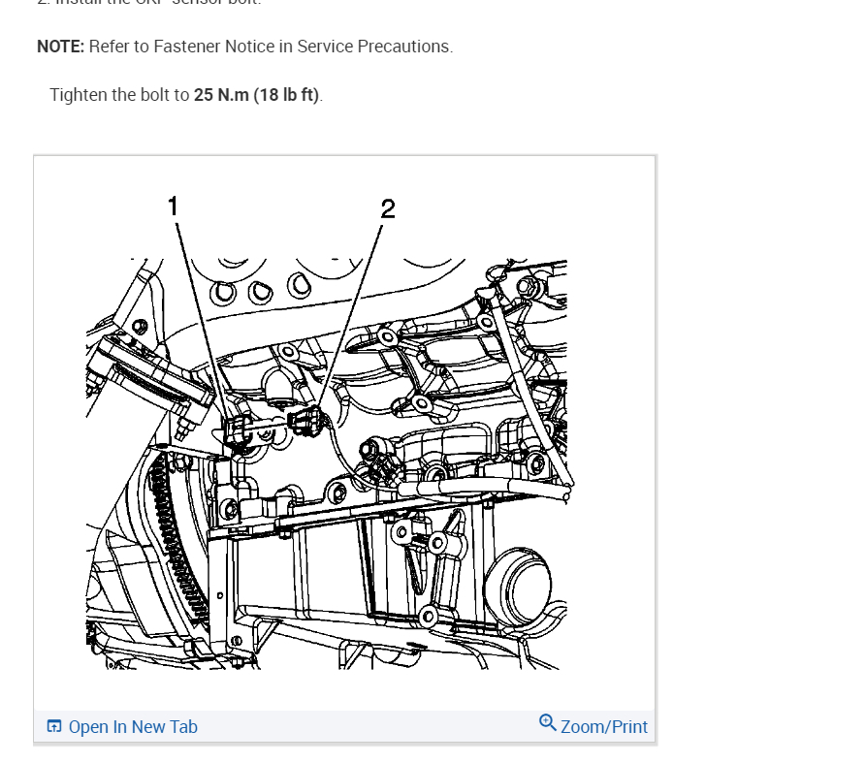Click the bold 'NOTE:' label

(x=60, y=47)
